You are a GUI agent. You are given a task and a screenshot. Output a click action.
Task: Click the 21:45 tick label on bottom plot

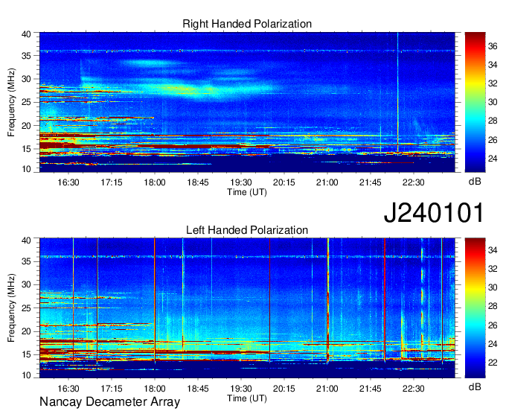[370, 388]
